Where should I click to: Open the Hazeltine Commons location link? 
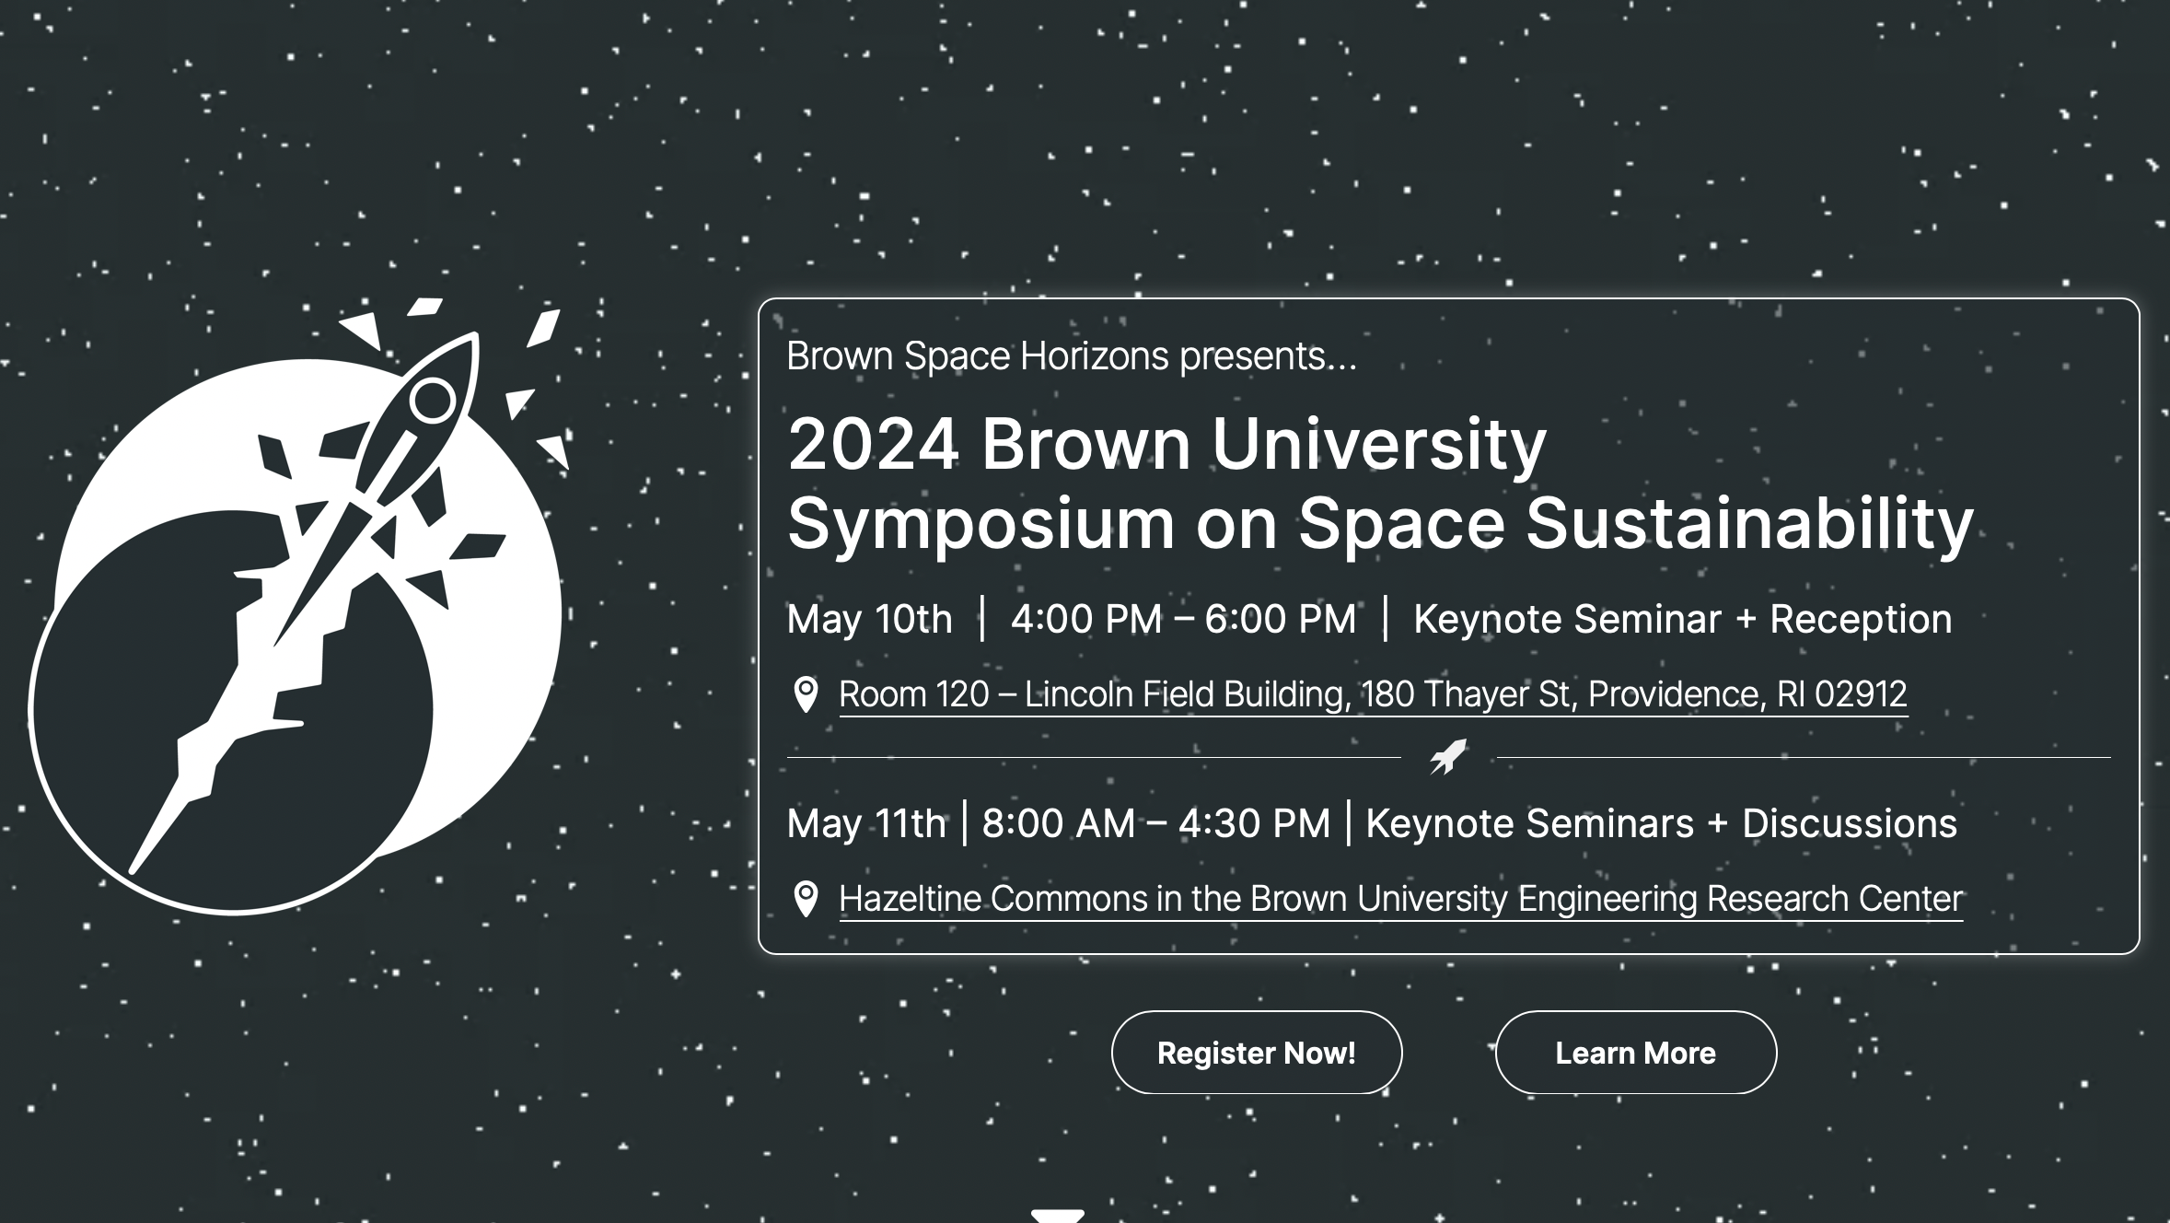pyautogui.click(x=1400, y=899)
